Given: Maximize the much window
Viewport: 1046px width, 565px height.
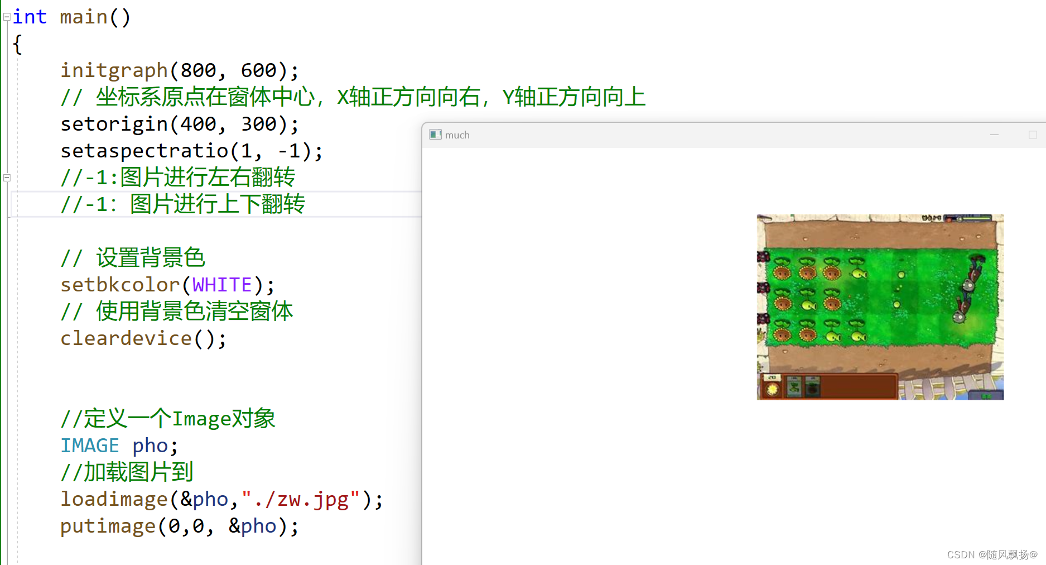Looking at the screenshot, I should click(x=1033, y=135).
